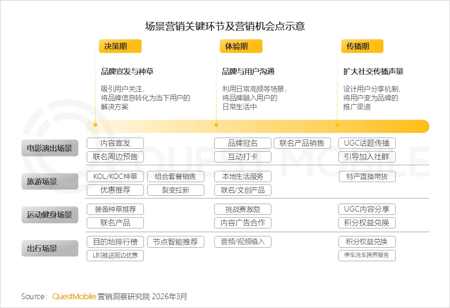
Task: Select the 体验期 stage tag
Action: [x=240, y=46]
